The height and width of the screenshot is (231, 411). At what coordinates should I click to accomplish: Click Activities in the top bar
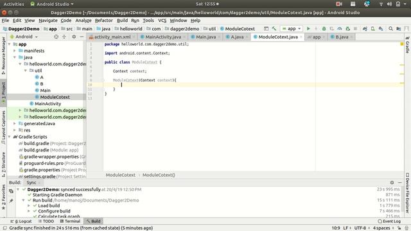coord(13,4)
